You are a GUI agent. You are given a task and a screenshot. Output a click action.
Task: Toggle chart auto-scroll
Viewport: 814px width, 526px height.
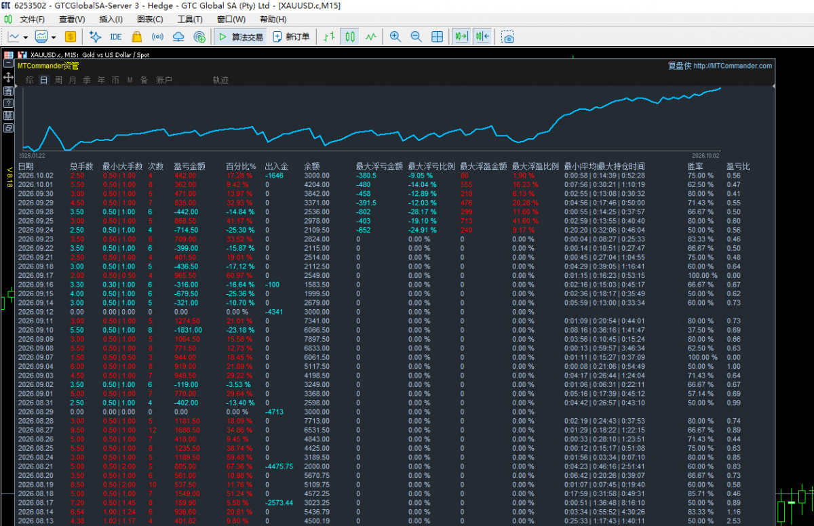tap(462, 37)
